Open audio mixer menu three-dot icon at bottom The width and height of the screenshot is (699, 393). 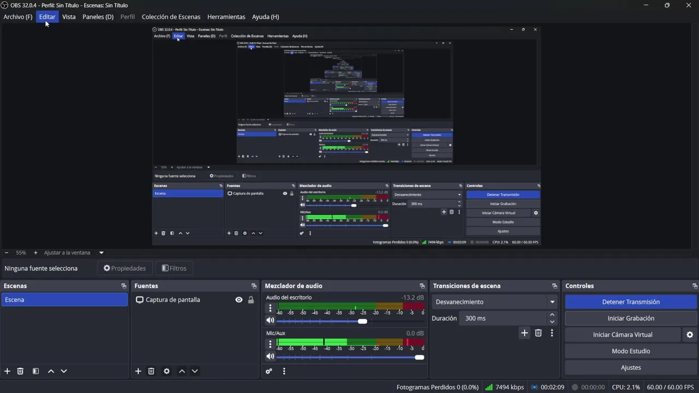[x=284, y=371]
